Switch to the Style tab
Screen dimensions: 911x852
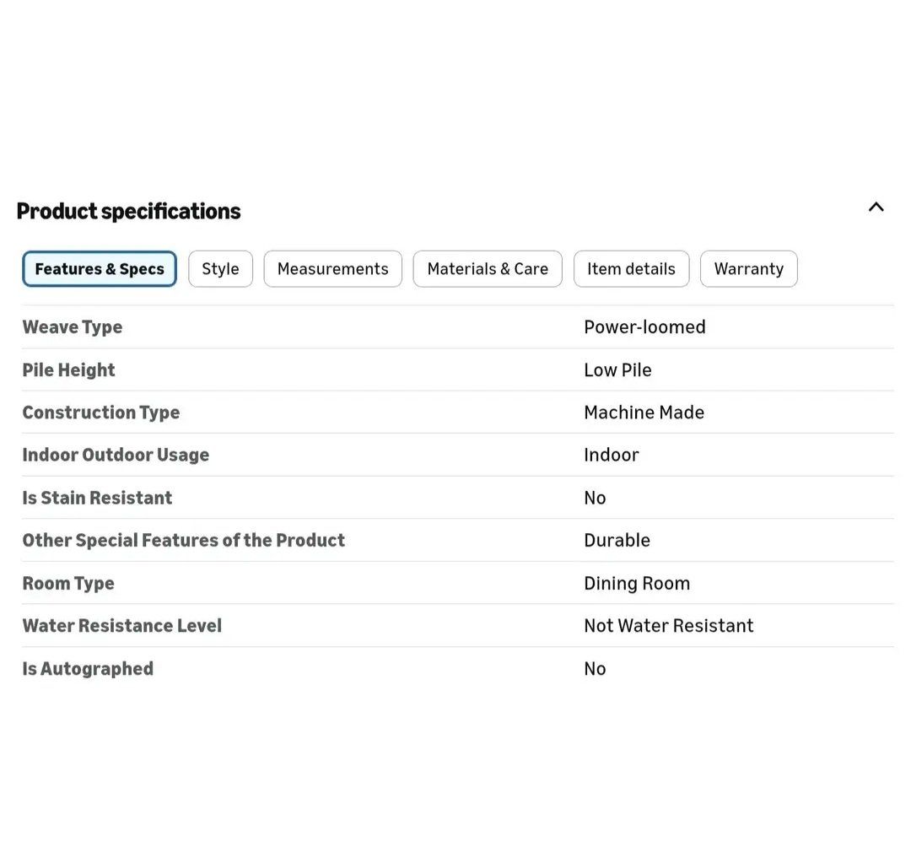[220, 269]
